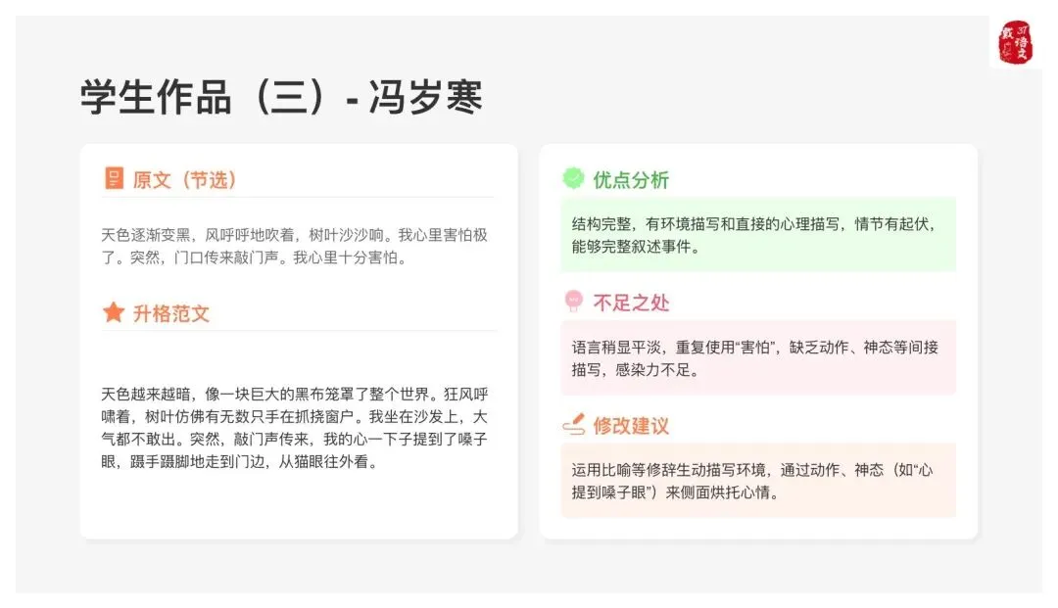Image resolution: width=1058 pixels, height=608 pixels.
Task: Click the divider line under 原文(节选)
Action: 298,198
